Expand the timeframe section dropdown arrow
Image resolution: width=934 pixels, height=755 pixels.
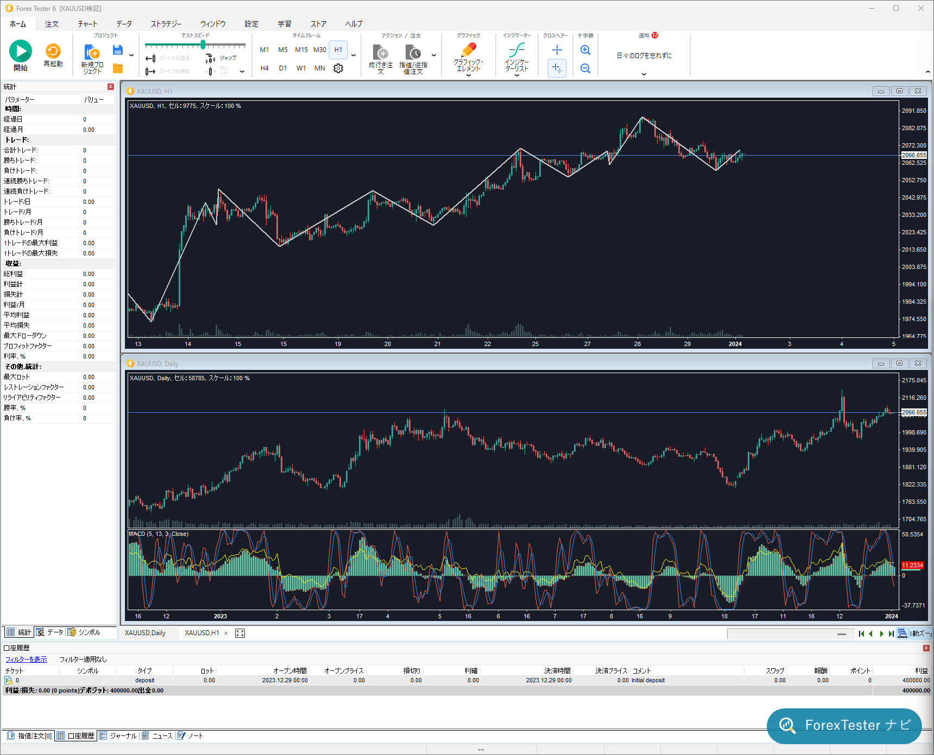pos(354,55)
